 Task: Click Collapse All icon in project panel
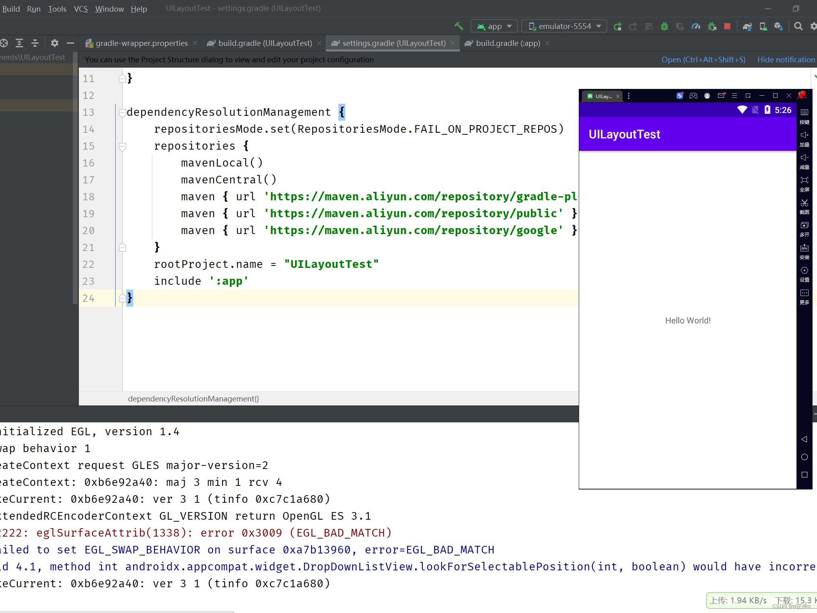[x=35, y=43]
